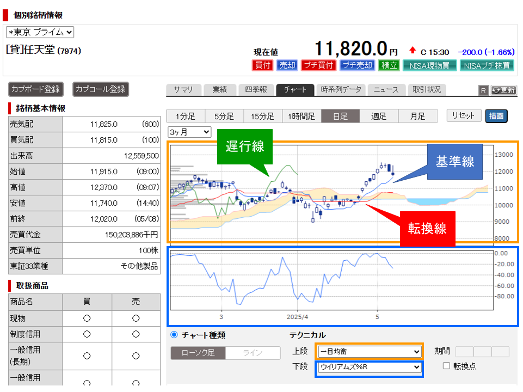523x392 pixels.
Task: Click the 高値 value 12,370.0
Action: pos(104,187)
